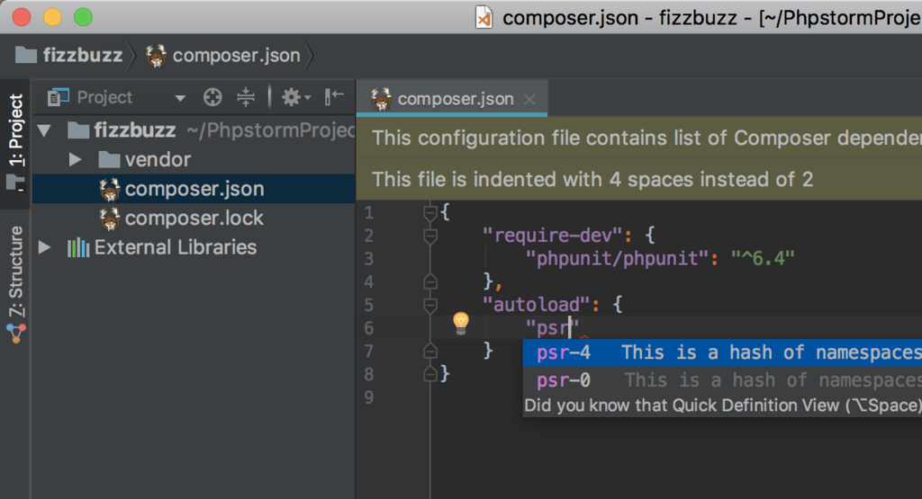922x499 pixels.
Task: Click fold end marker on line 4
Action: point(430,281)
